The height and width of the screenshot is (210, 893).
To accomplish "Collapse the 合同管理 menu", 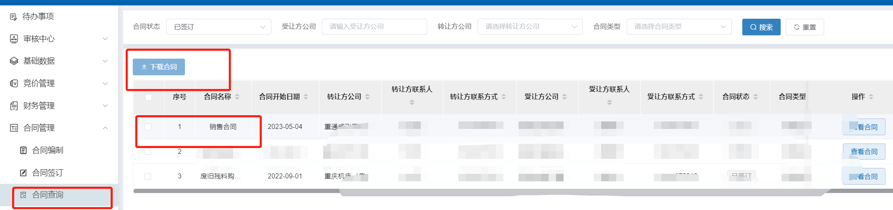I will 105,128.
